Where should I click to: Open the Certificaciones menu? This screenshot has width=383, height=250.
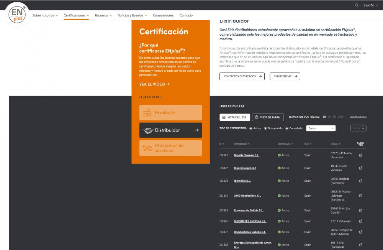click(x=76, y=15)
